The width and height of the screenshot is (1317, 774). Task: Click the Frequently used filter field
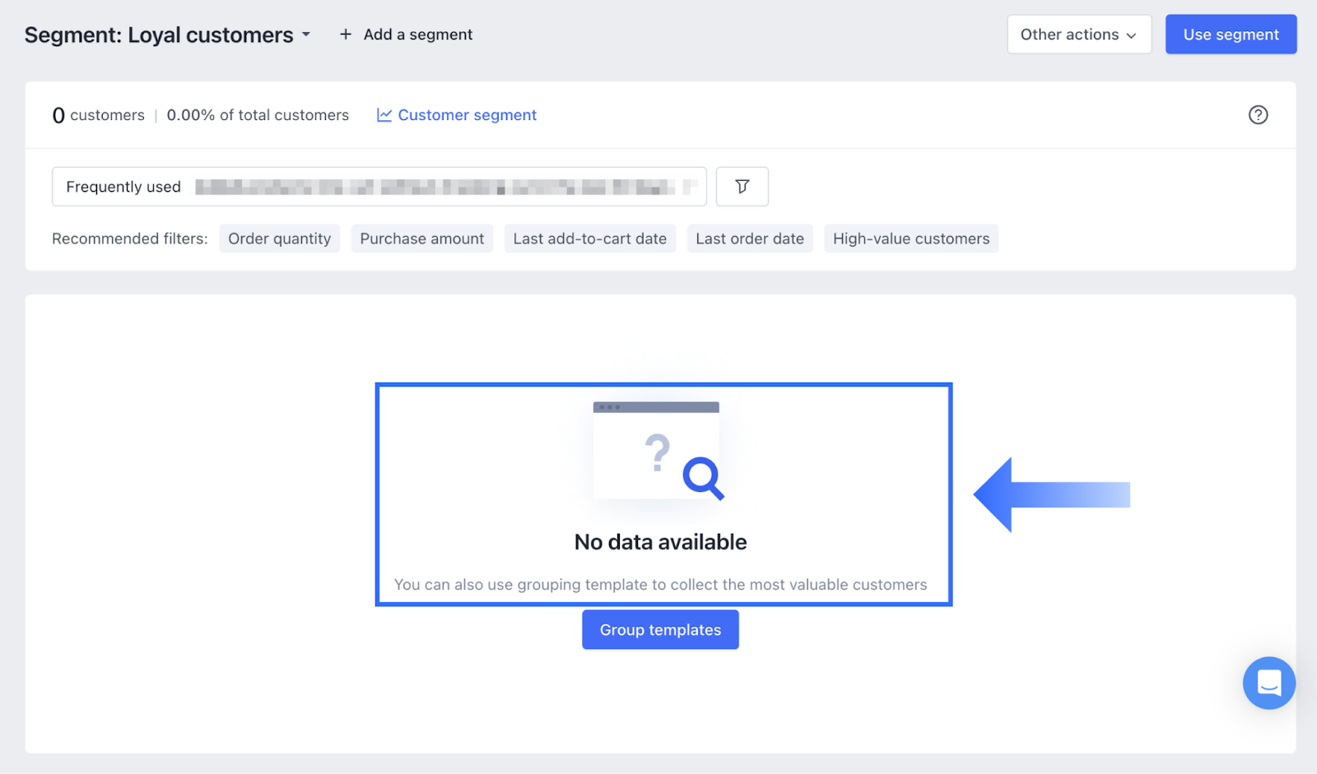[x=379, y=187]
